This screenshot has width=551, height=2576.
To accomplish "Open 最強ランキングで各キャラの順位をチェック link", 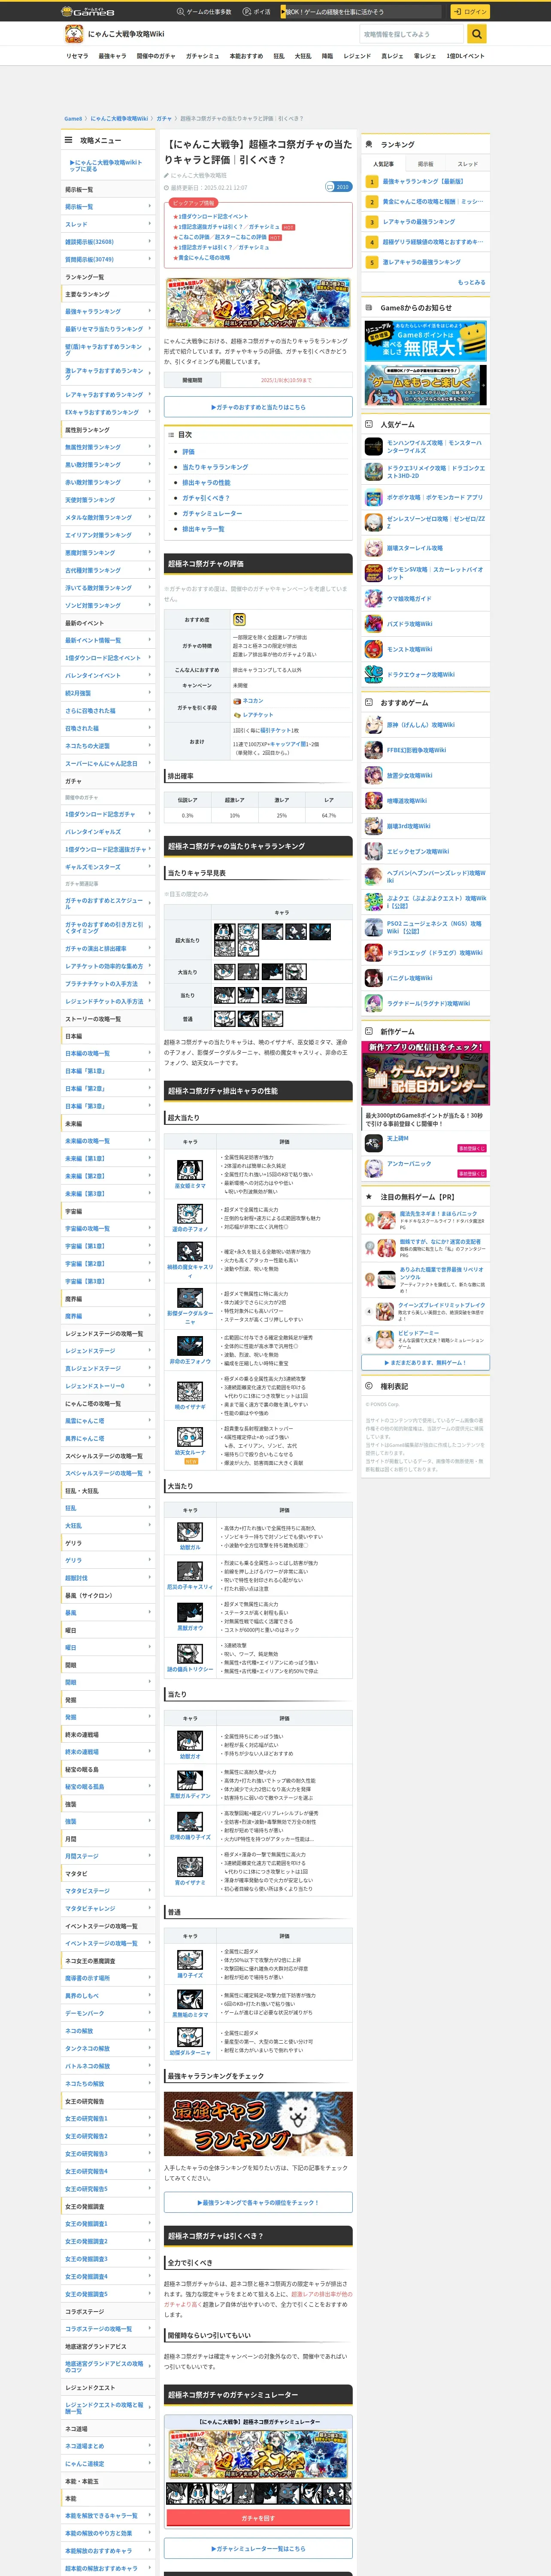I will pyautogui.click(x=258, y=2202).
